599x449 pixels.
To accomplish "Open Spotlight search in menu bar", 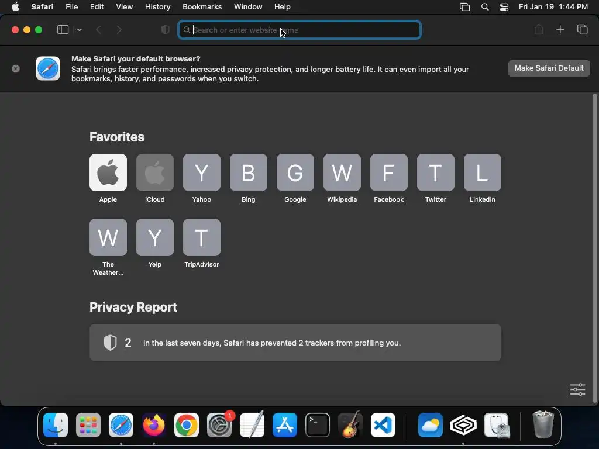I will click(485, 6).
